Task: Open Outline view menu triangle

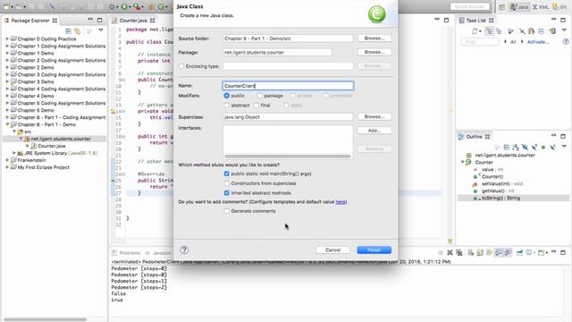Action: click(x=564, y=146)
